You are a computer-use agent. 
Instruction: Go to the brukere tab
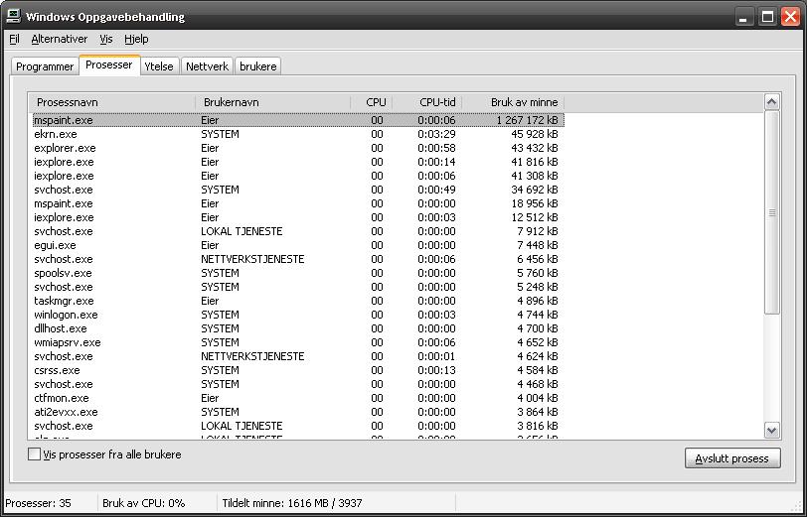[x=257, y=66]
